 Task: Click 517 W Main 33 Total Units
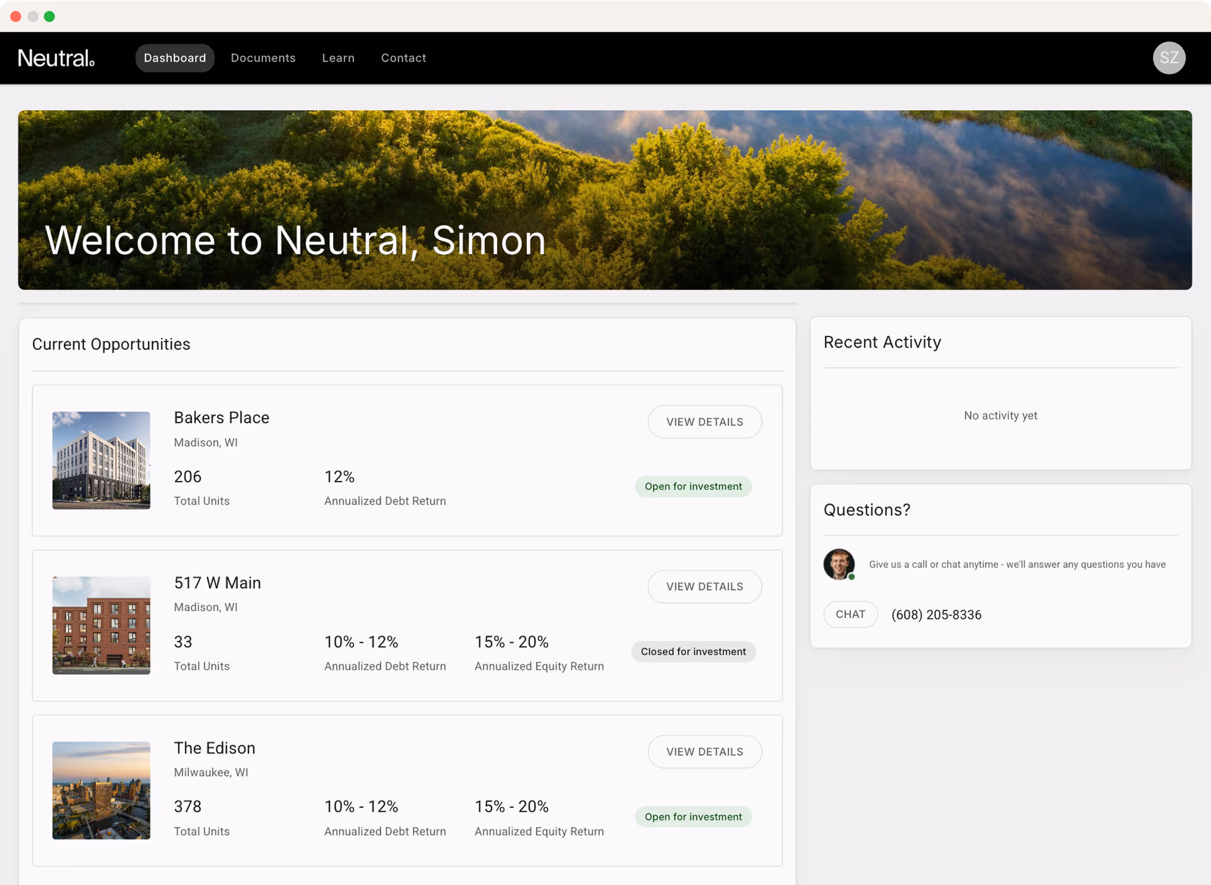point(202,653)
